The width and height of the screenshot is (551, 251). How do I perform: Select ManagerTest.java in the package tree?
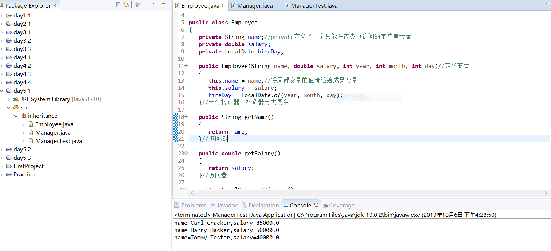pos(58,141)
